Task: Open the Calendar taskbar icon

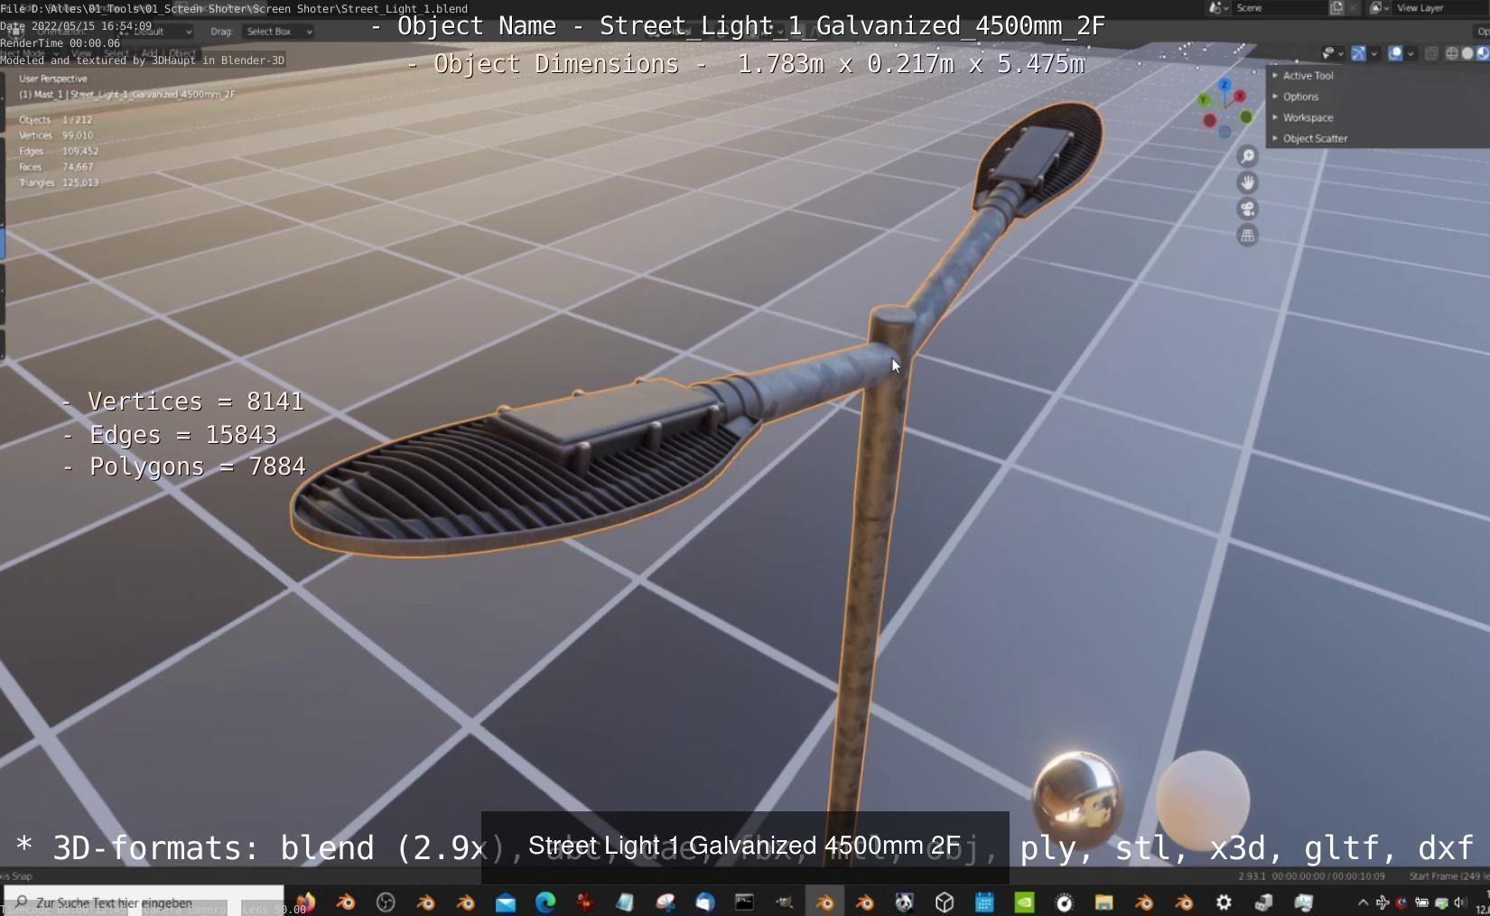Action: click(984, 902)
